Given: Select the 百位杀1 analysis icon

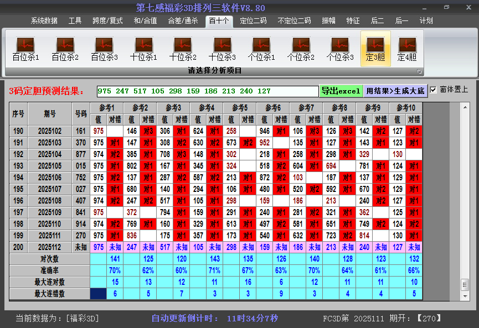Looking at the screenshot, I should tap(25, 49).
